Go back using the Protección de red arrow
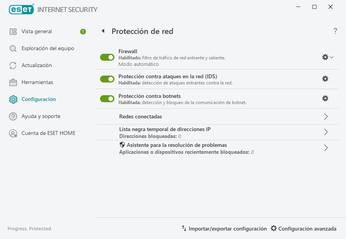The image size is (346, 239). [103, 31]
